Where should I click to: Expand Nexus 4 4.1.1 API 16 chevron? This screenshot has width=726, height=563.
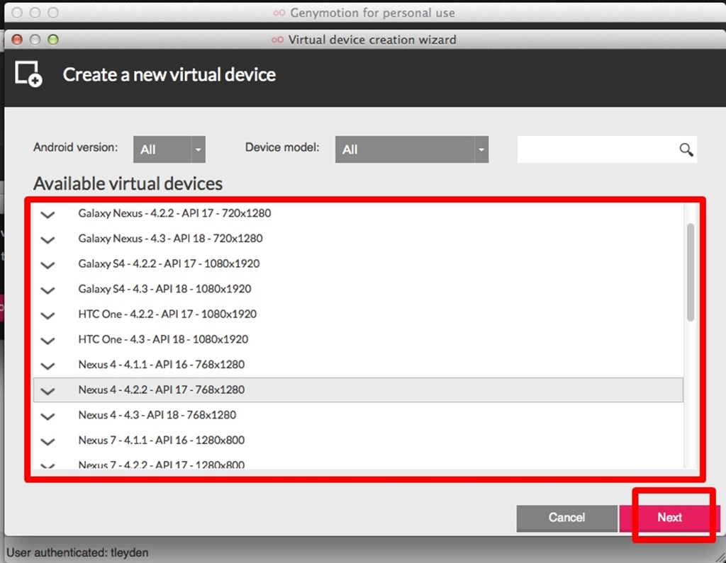tap(48, 365)
